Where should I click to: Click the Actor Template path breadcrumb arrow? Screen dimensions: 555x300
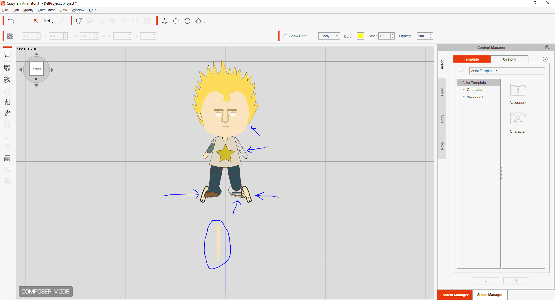click(x=496, y=71)
